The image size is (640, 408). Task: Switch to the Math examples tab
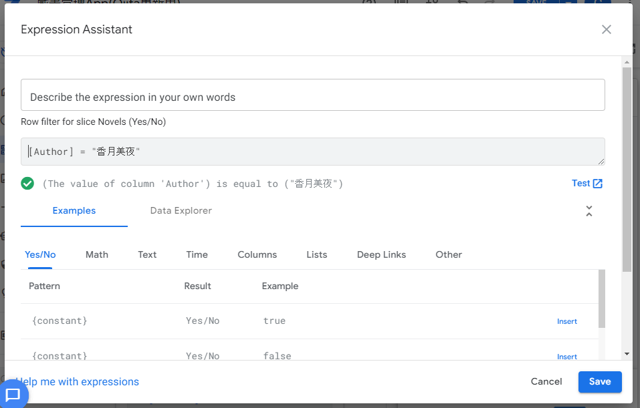[96, 254]
